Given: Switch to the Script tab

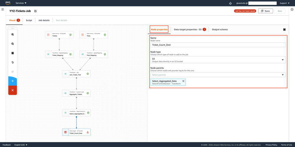Looking at the screenshot, I should [x=29, y=20].
